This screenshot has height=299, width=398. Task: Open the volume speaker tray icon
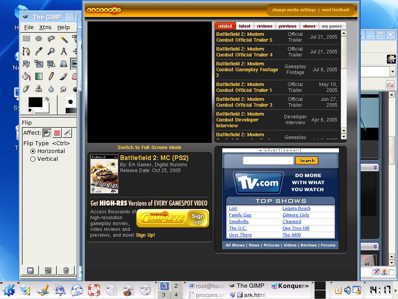coord(347,290)
